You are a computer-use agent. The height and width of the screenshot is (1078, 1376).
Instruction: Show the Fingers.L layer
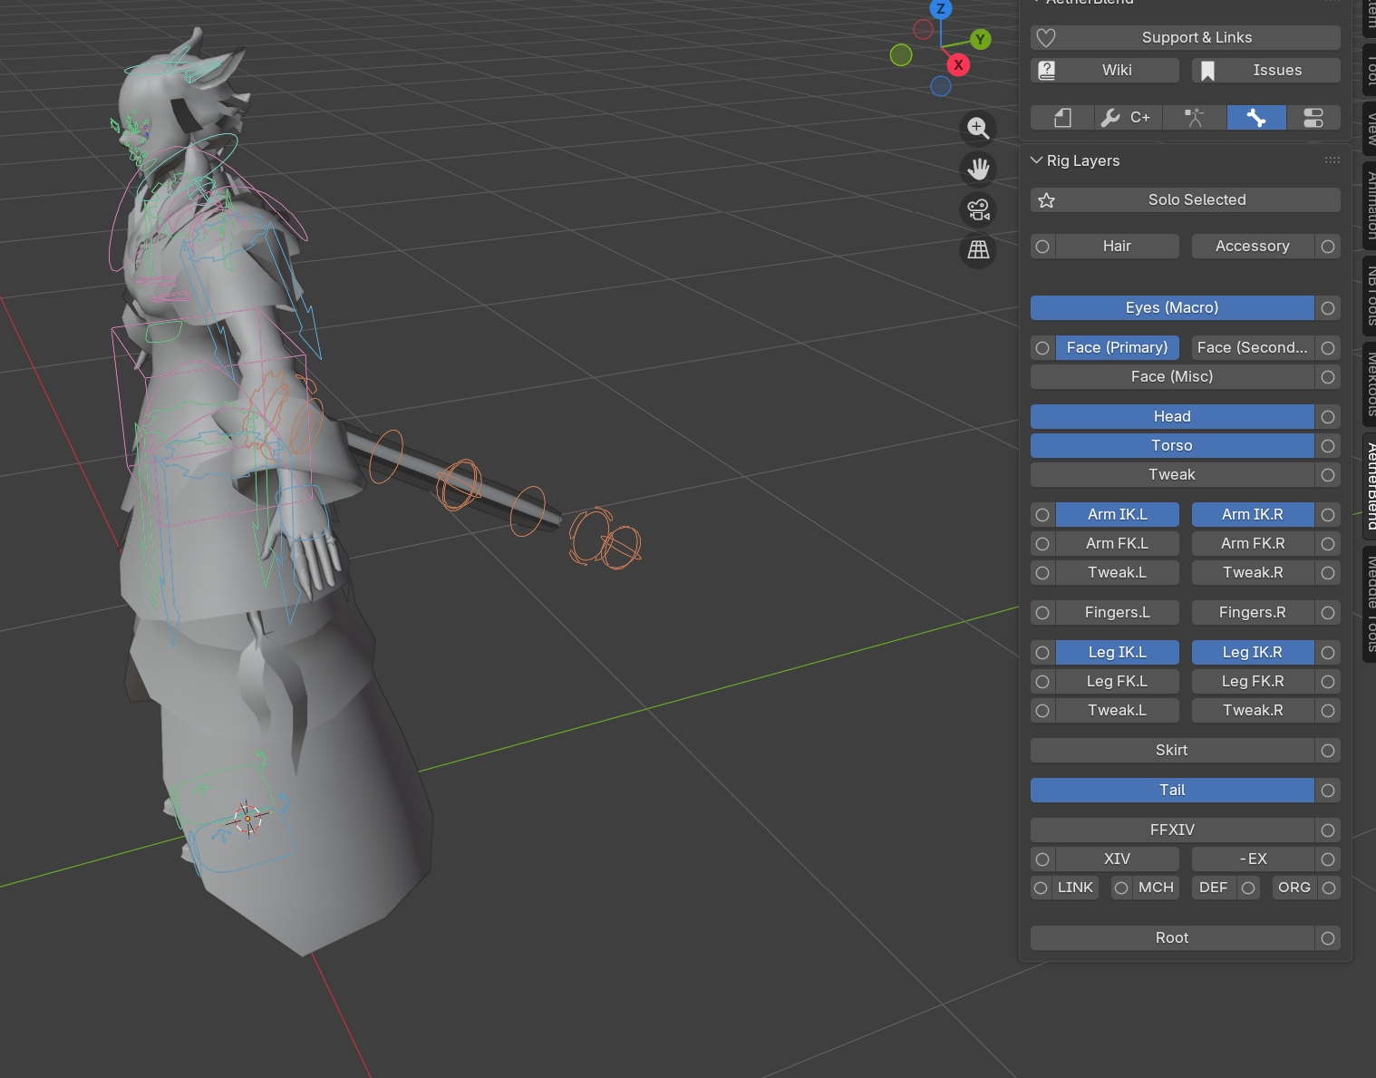tap(1118, 613)
